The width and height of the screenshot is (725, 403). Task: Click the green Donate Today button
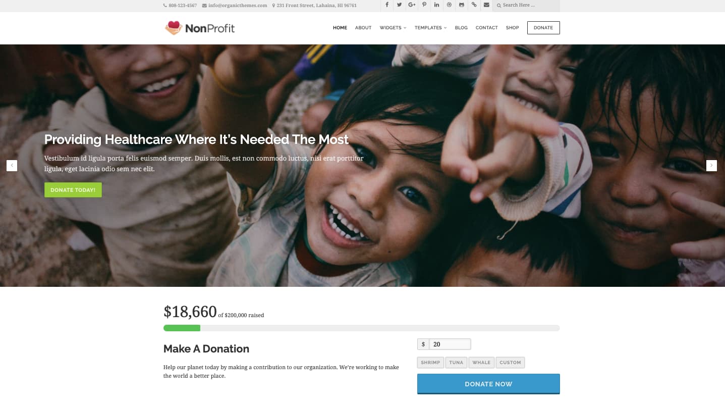[73, 190]
